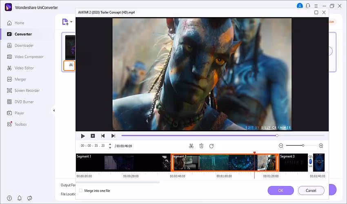This screenshot has width=347, height=204.
Task: Open notifications bell icon
Action: click(x=20, y=198)
